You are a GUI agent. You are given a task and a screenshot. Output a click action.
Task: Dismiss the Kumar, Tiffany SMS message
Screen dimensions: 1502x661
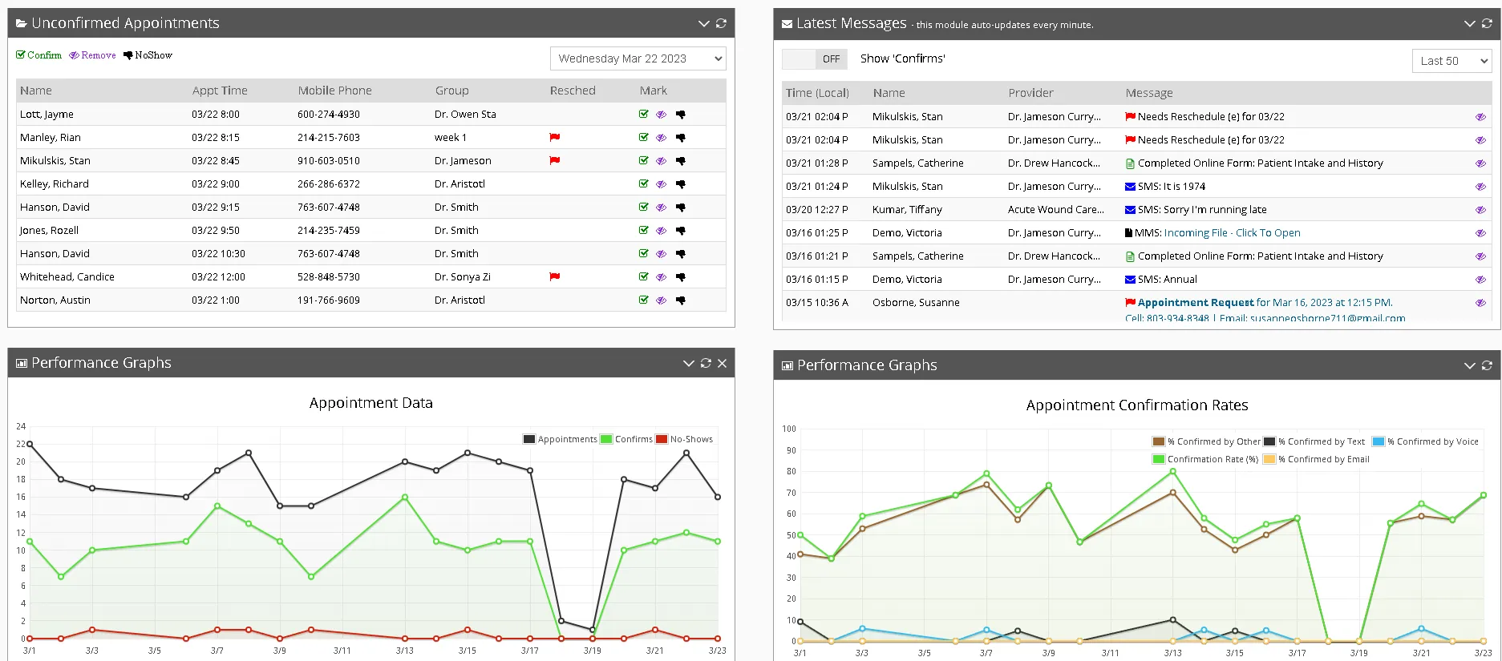coord(1480,210)
